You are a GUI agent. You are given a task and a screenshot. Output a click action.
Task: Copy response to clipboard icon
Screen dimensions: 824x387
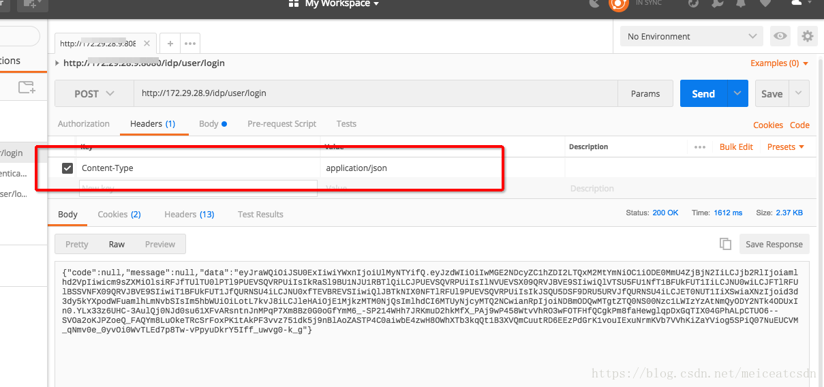(725, 244)
